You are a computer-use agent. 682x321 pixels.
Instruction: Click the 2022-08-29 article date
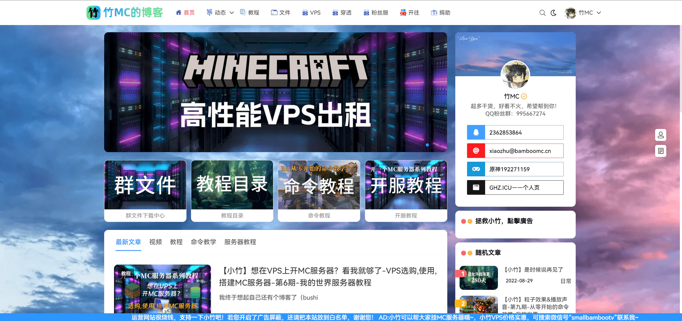pos(519,281)
